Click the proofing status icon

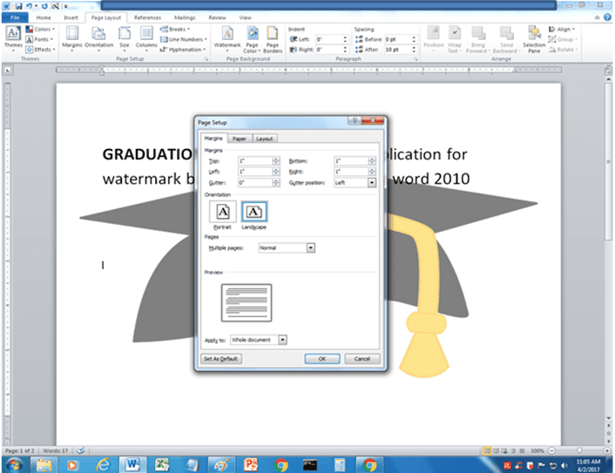[81, 450]
